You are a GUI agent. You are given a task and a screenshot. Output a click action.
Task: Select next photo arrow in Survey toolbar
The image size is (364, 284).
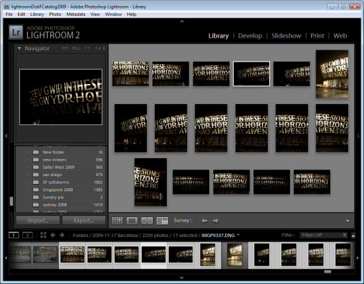tap(216, 220)
